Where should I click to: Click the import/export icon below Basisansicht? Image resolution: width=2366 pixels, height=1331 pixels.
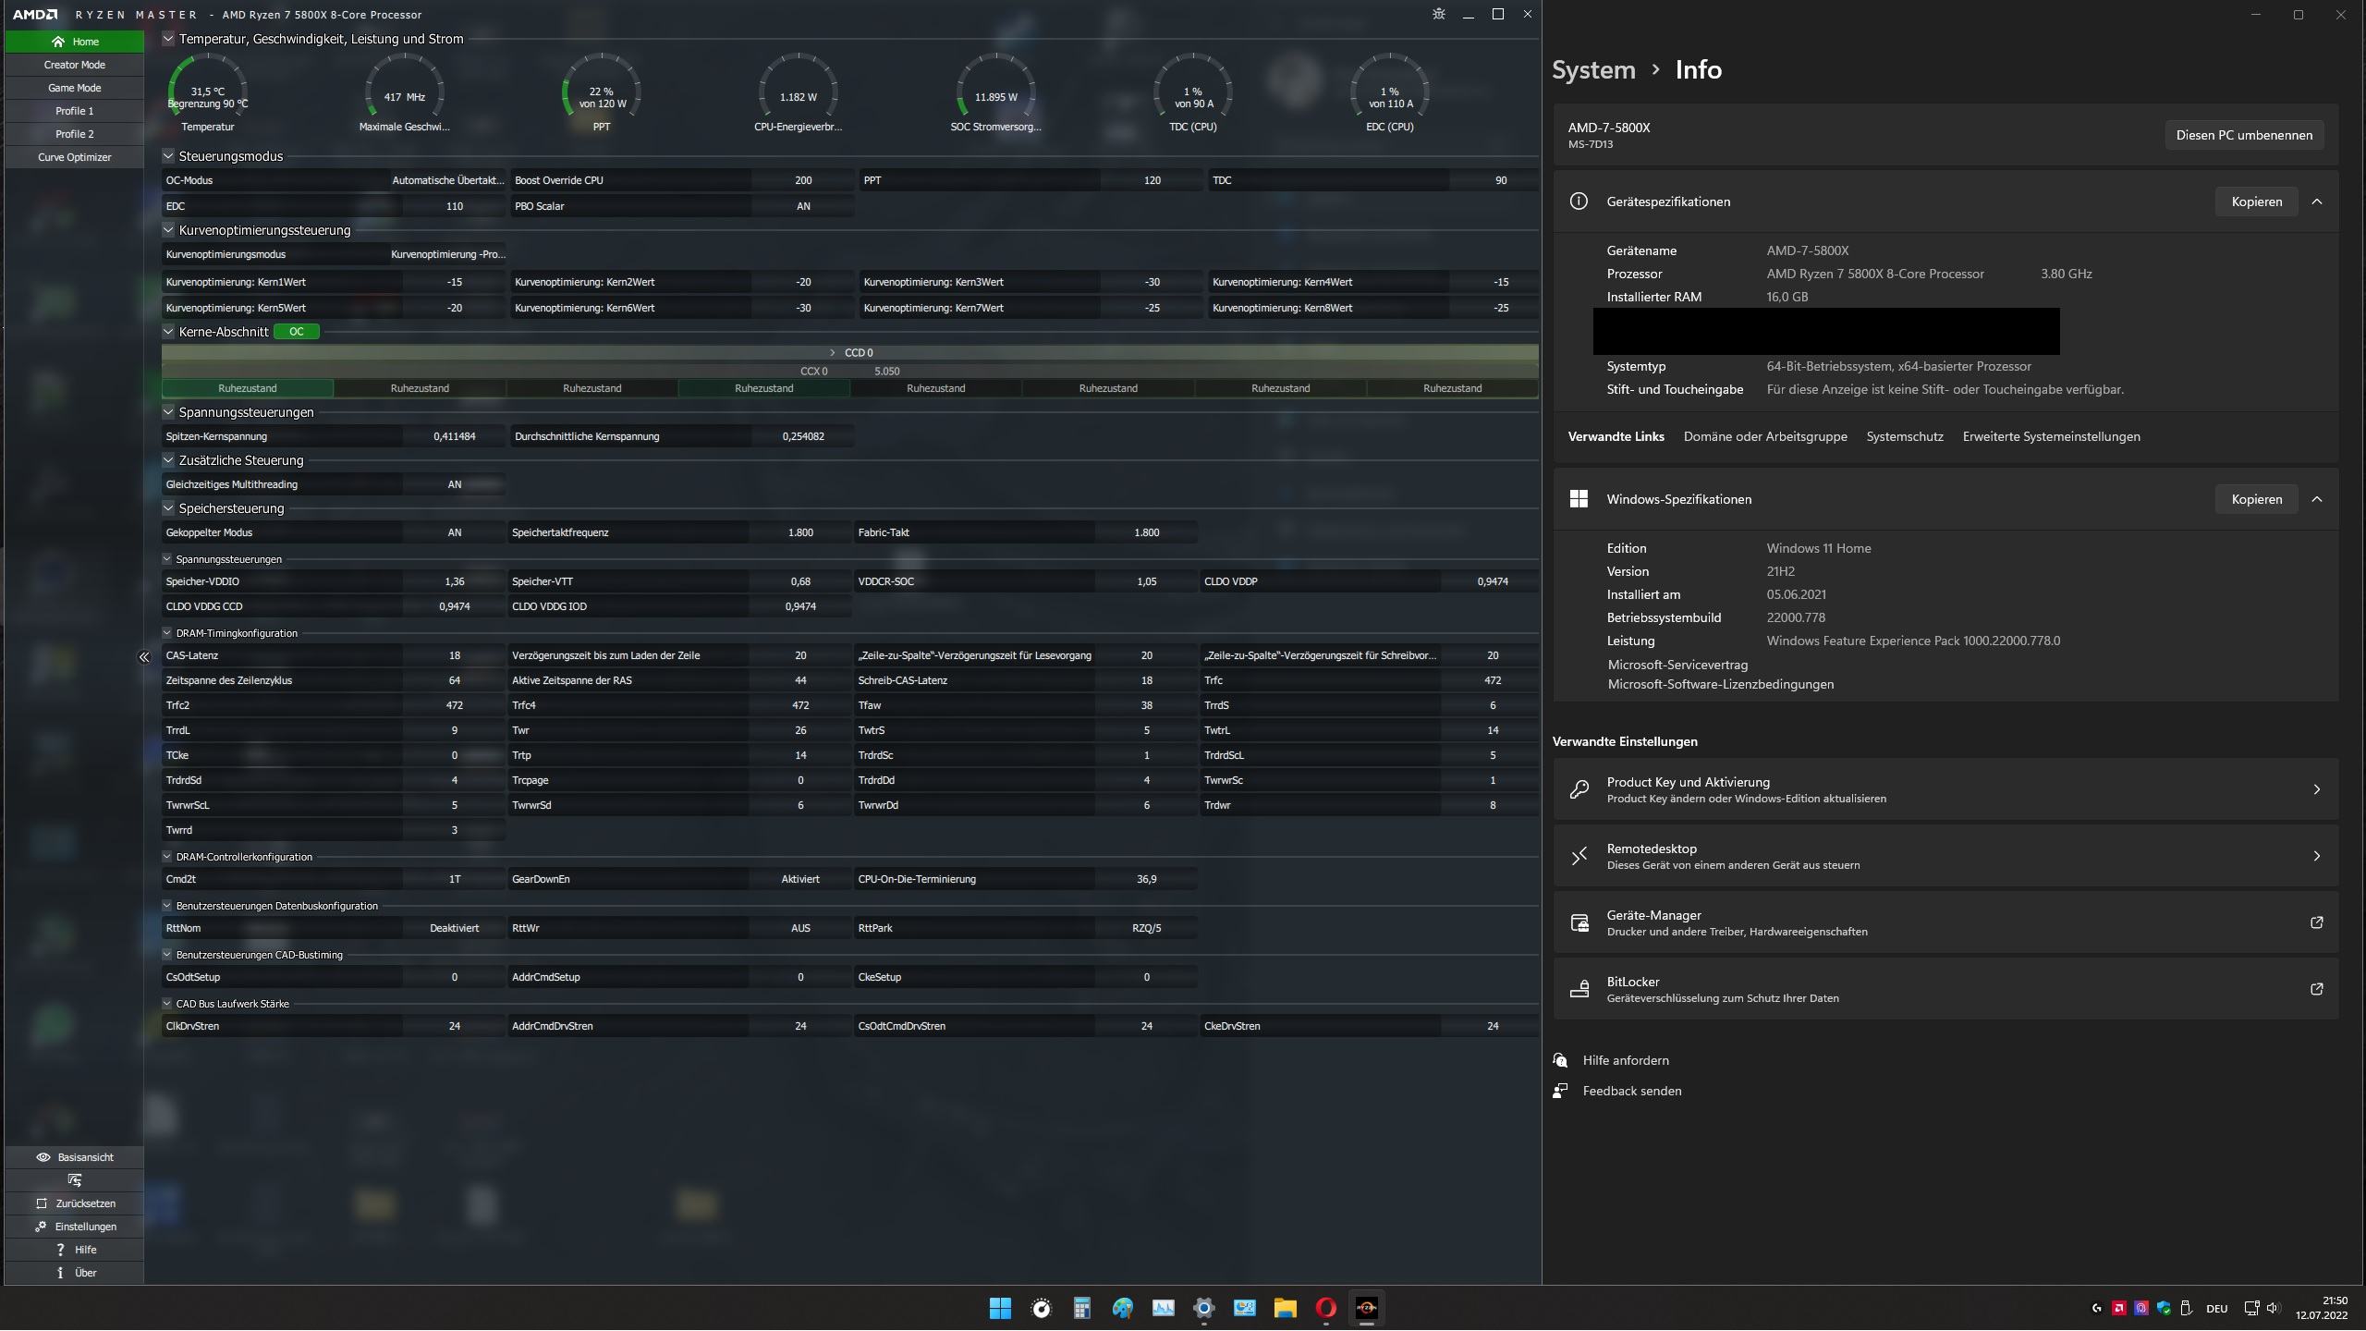pyautogui.click(x=74, y=1180)
